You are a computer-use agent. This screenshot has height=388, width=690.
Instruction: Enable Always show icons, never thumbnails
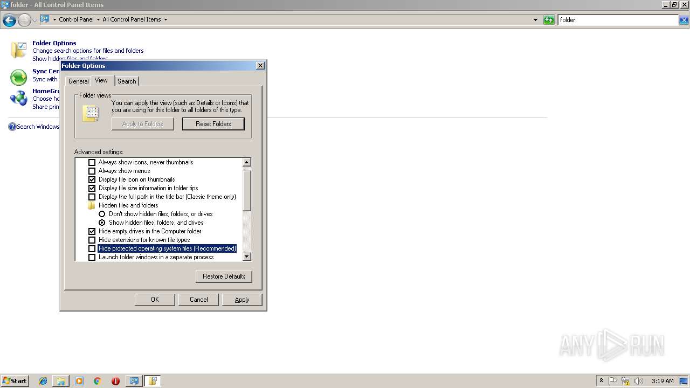92,162
